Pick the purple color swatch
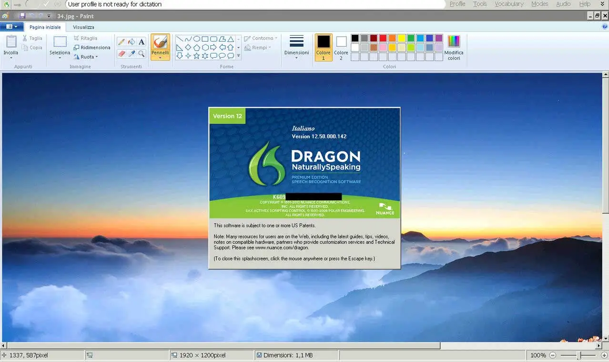This screenshot has width=609, height=362. (439, 38)
